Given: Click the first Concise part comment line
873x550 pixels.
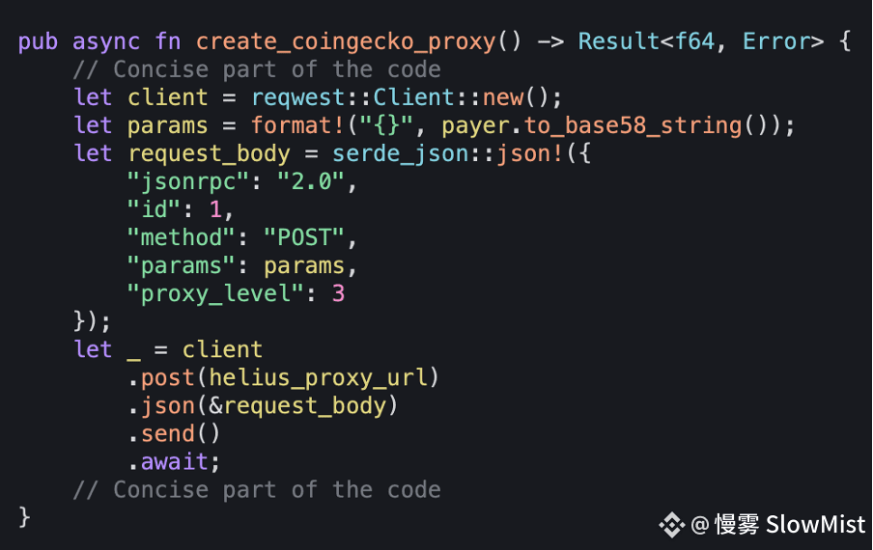Looking at the screenshot, I should (257, 69).
